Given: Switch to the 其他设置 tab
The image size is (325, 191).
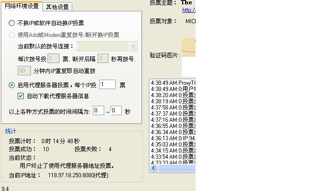Looking at the screenshot, I should pos(58,7).
